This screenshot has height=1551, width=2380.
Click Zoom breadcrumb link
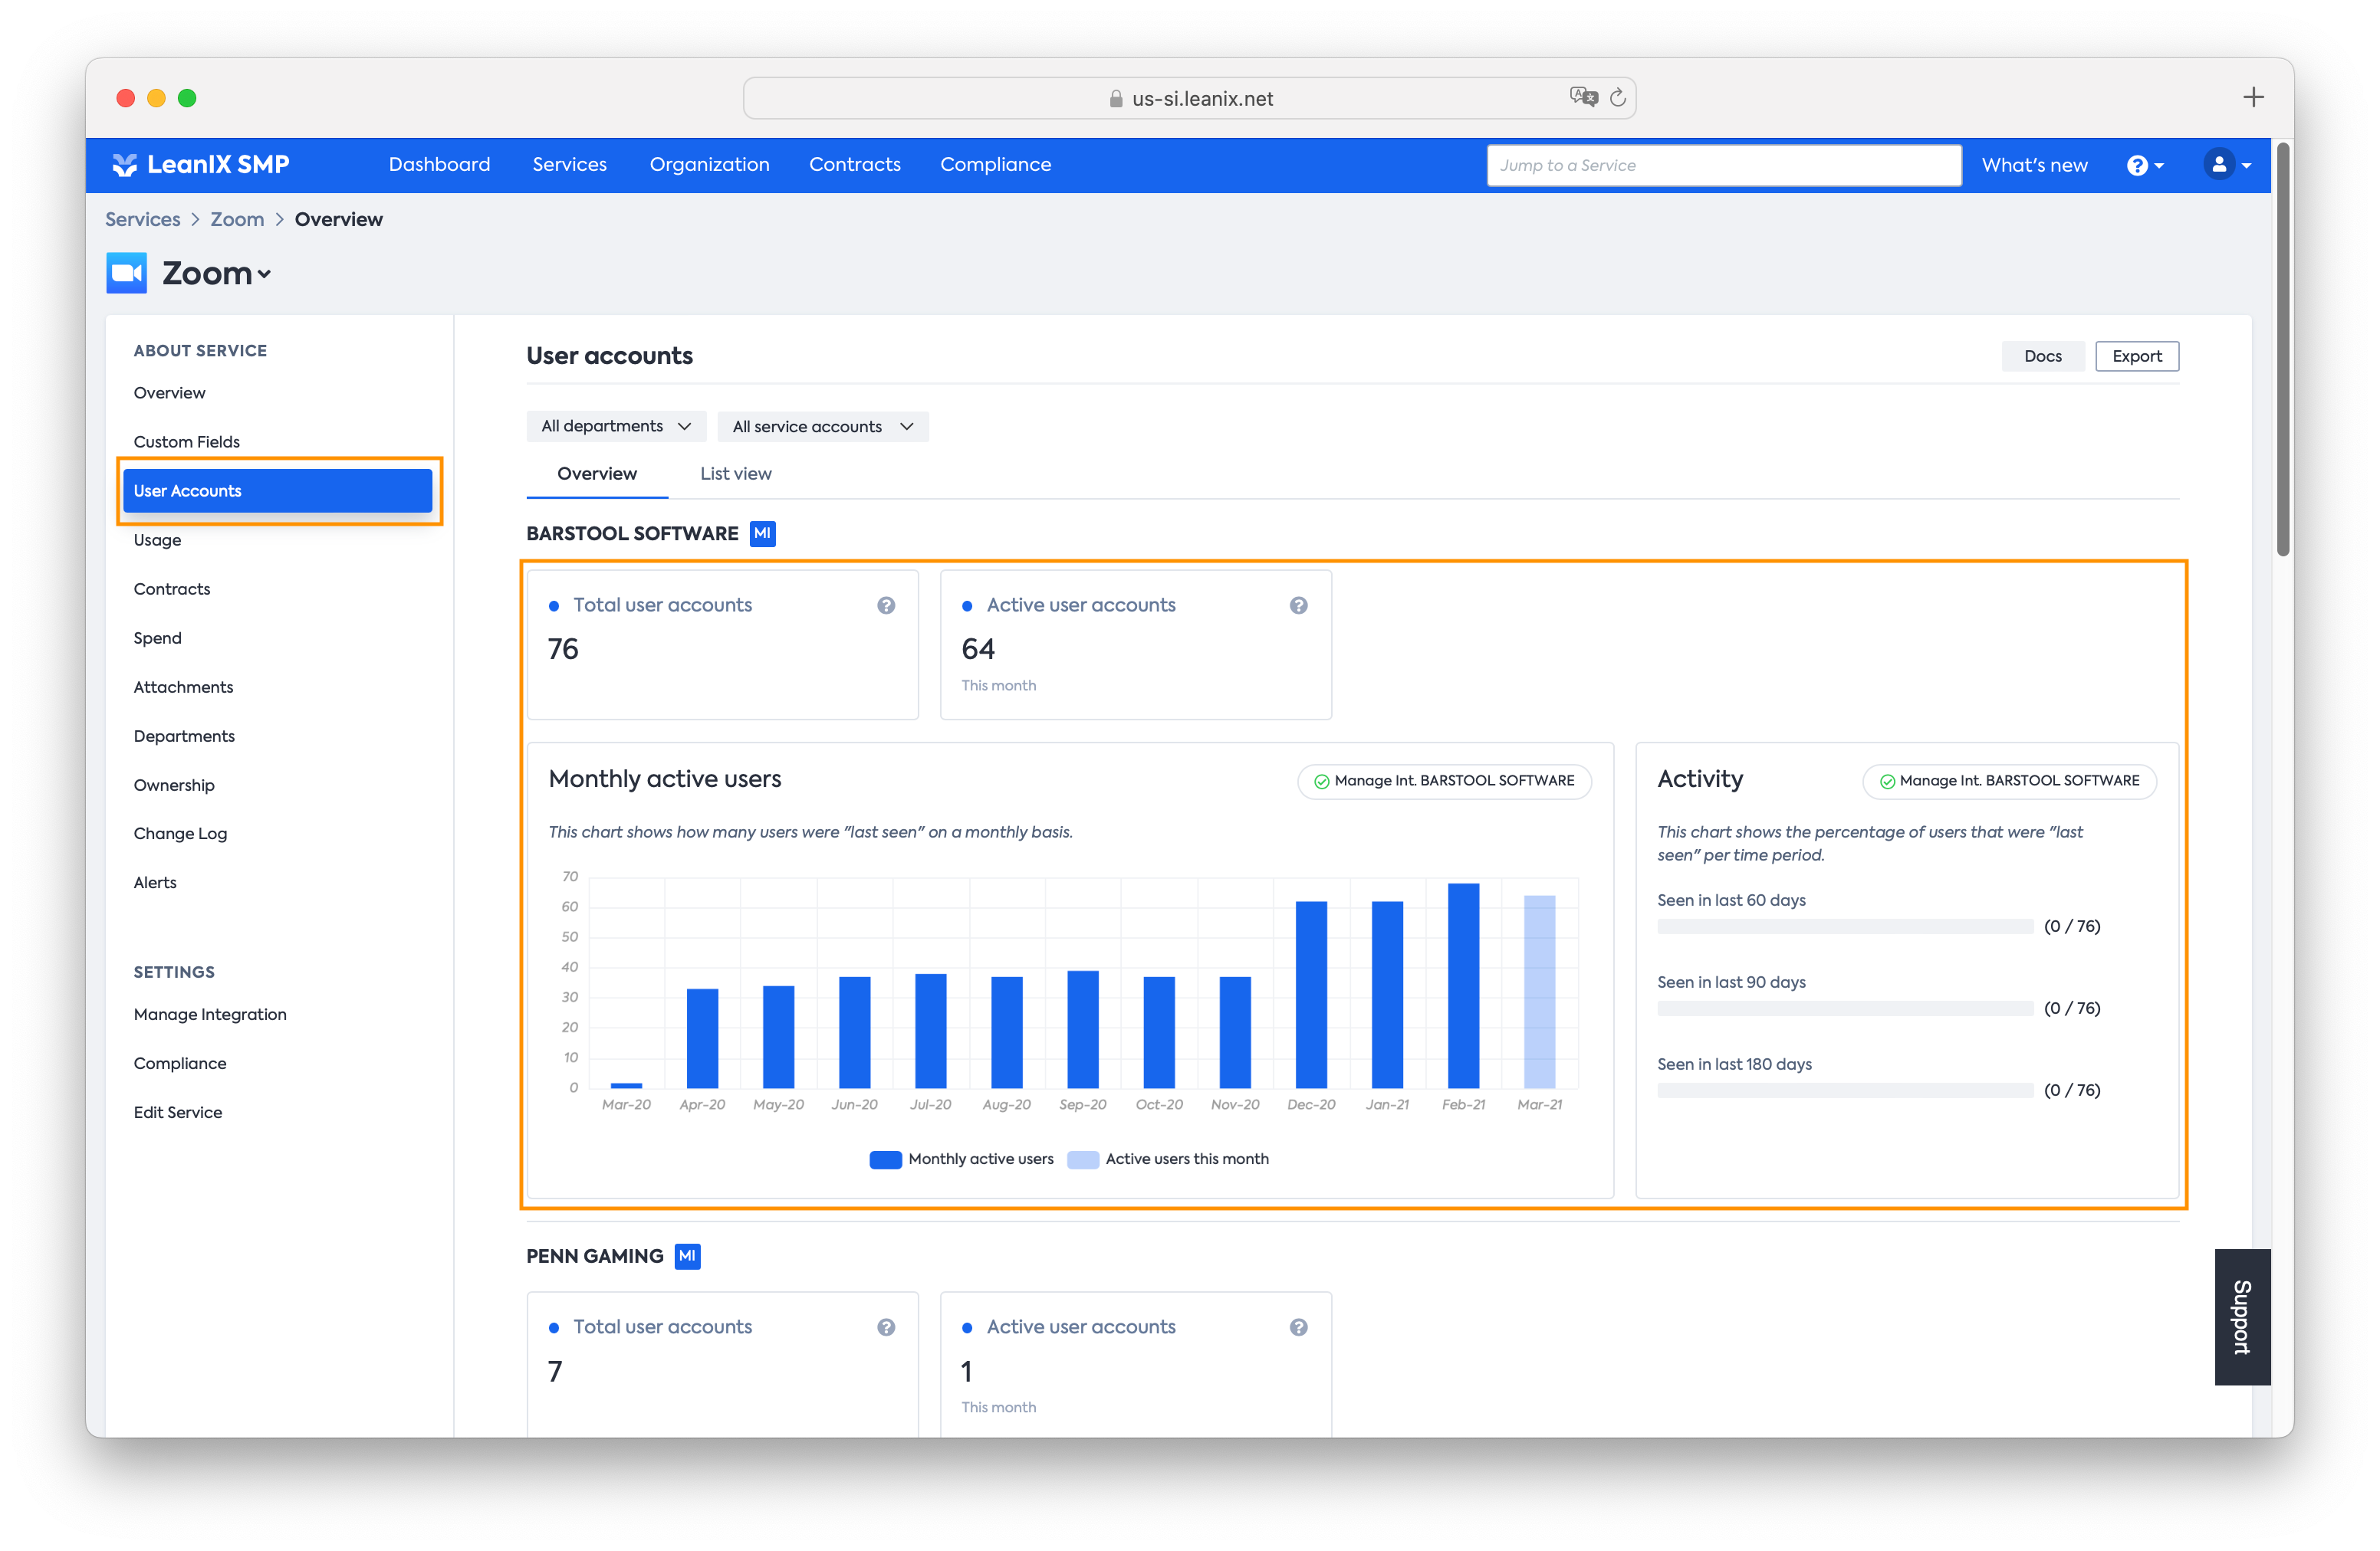click(x=237, y=219)
